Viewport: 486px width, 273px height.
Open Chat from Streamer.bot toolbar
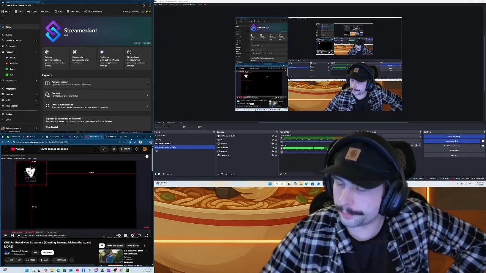tap(59, 11)
